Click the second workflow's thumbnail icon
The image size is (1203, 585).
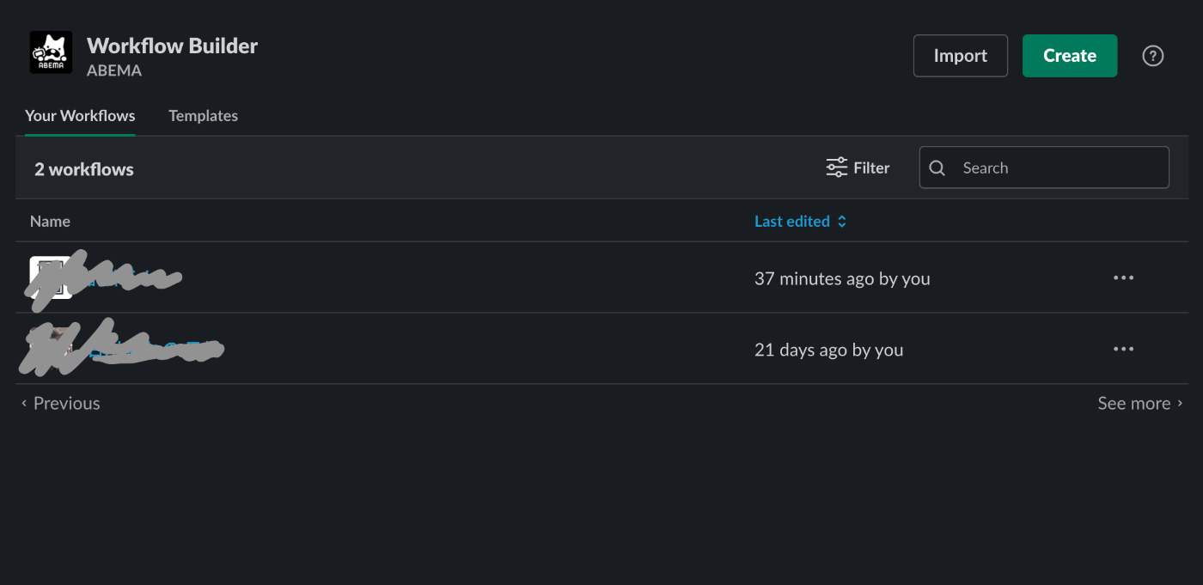tap(51, 349)
